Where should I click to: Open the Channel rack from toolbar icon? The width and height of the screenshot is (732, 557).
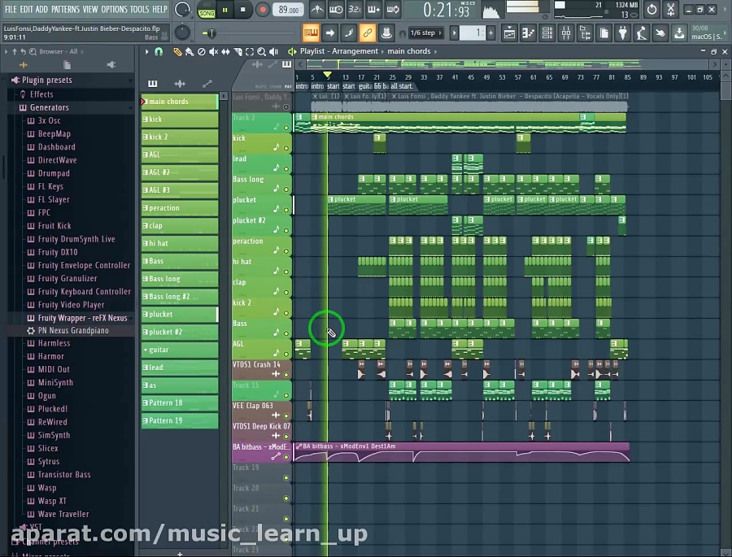[x=547, y=33]
